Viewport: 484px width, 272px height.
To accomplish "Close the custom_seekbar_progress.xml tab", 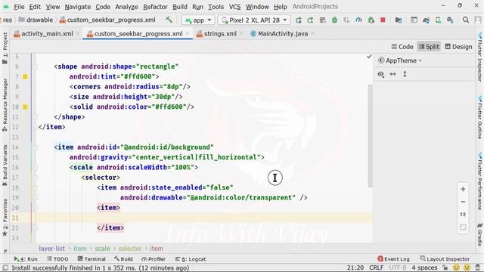I will point(188,33).
